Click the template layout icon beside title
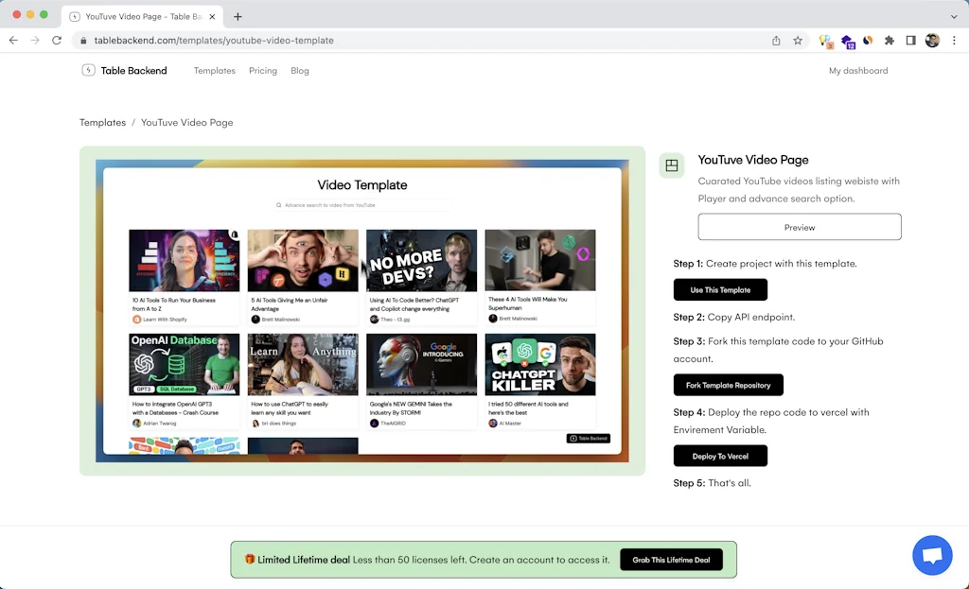Screen dimensions: 969x589 [x=672, y=165]
